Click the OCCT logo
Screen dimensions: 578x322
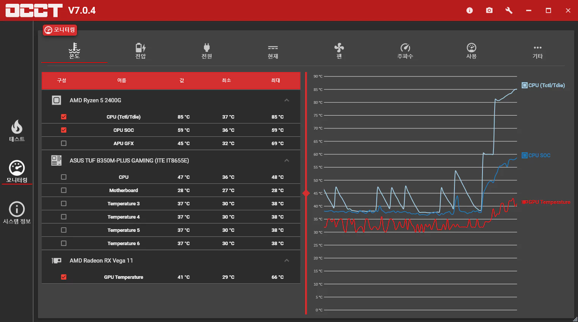click(34, 11)
